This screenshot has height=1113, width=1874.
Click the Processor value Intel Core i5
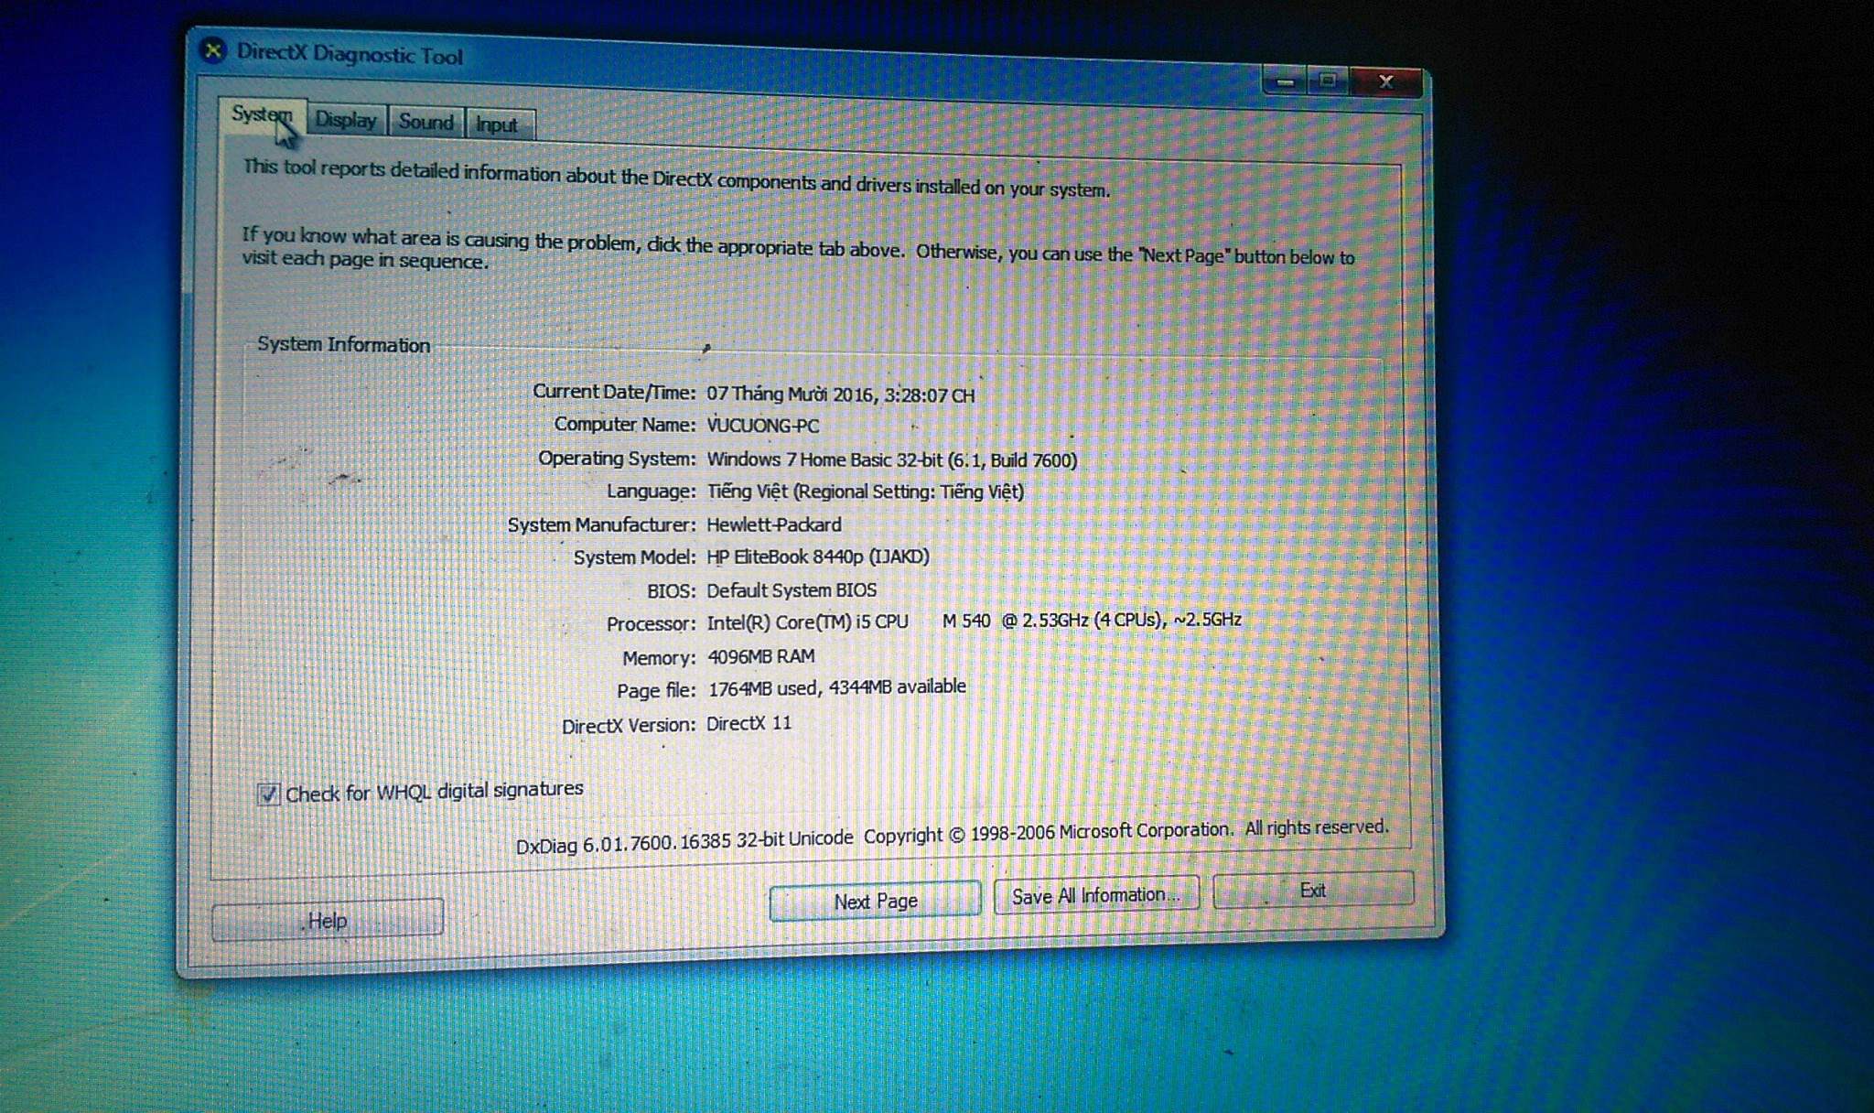pos(973,621)
